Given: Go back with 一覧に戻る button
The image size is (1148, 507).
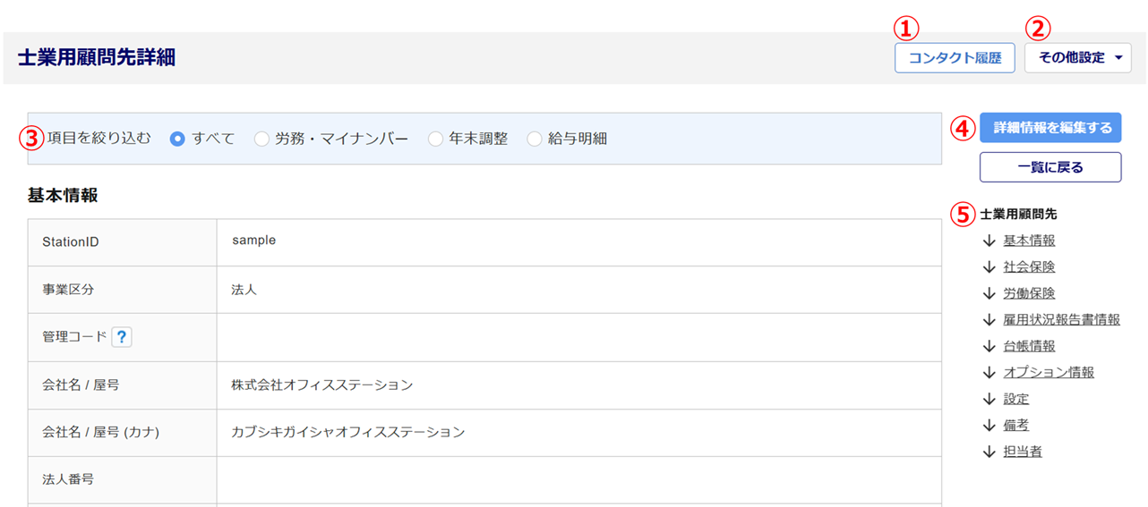Looking at the screenshot, I should (1050, 167).
